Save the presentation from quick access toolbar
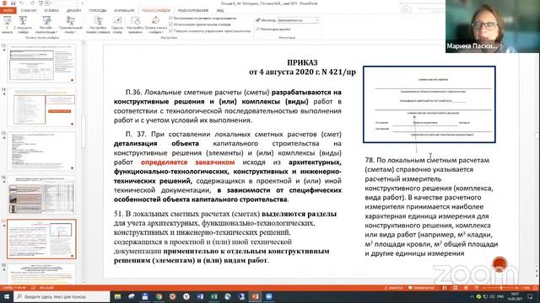The width and height of the screenshot is (540, 303). pyautogui.click(x=13, y=3)
